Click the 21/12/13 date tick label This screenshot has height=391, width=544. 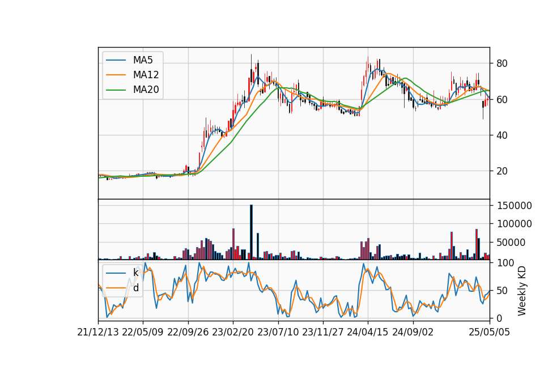click(98, 332)
